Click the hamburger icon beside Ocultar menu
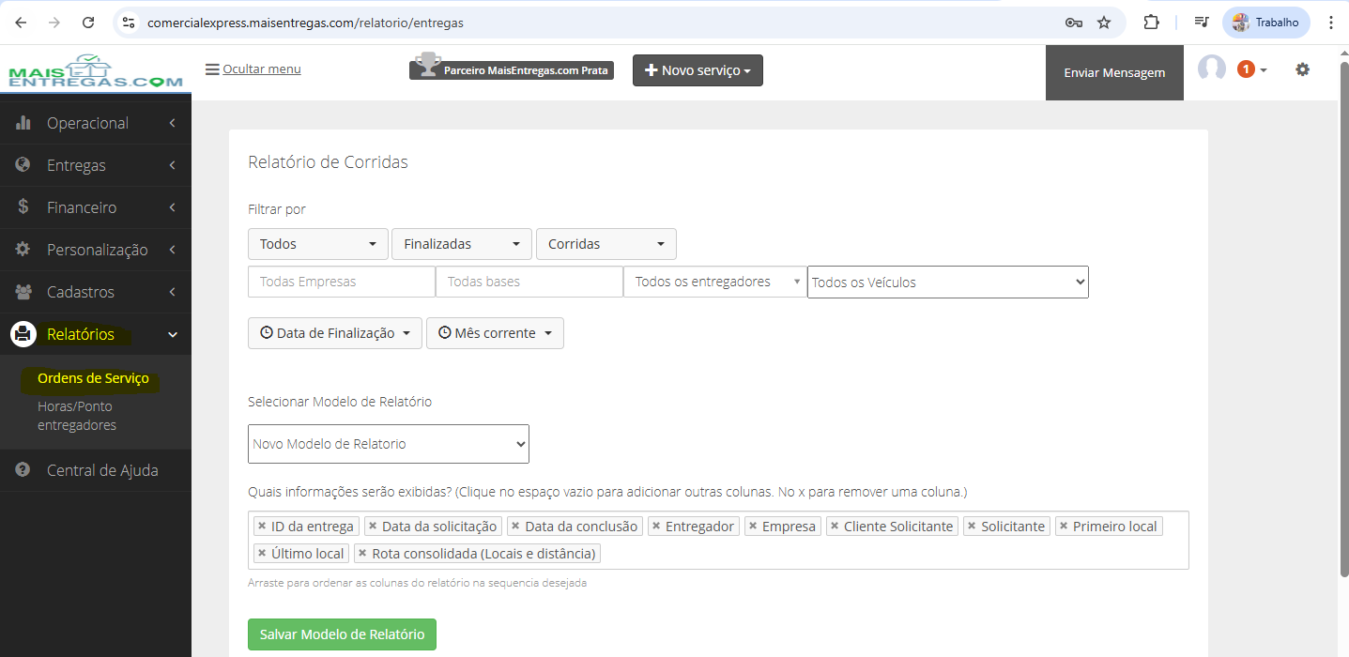1349x657 pixels. click(x=212, y=69)
